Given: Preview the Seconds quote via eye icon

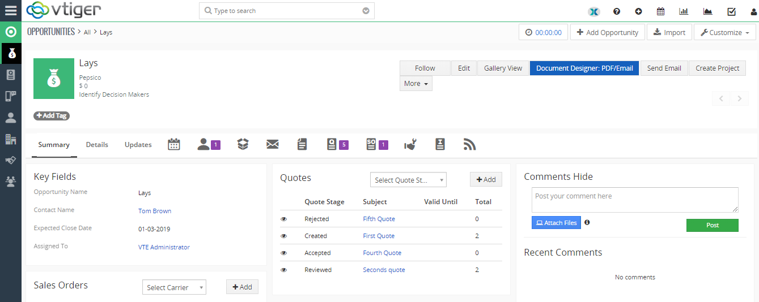Looking at the screenshot, I should click(284, 270).
